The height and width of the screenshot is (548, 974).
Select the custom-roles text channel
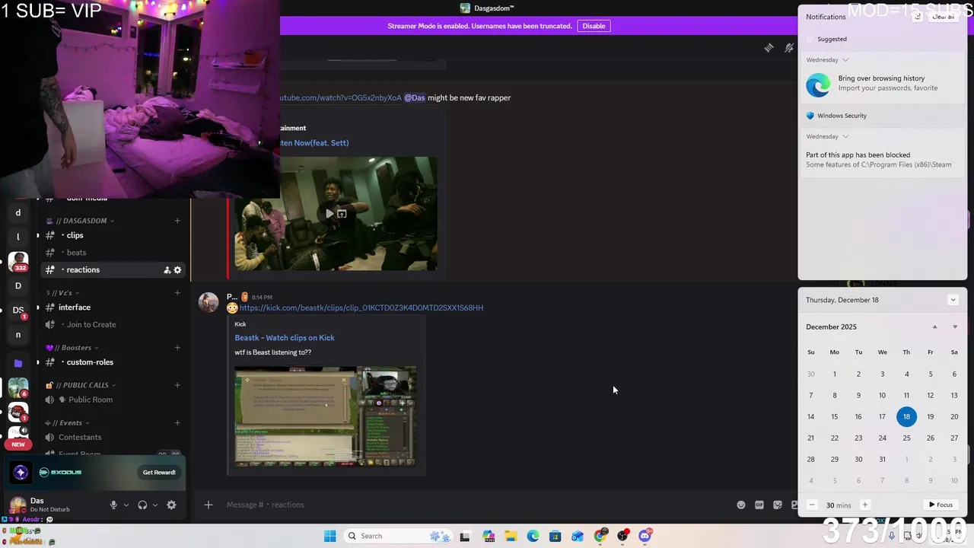[x=112, y=362]
